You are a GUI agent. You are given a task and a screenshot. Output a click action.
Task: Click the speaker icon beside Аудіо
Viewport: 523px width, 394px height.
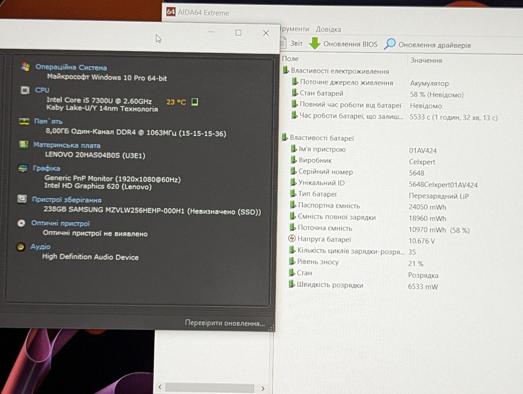pos(20,247)
